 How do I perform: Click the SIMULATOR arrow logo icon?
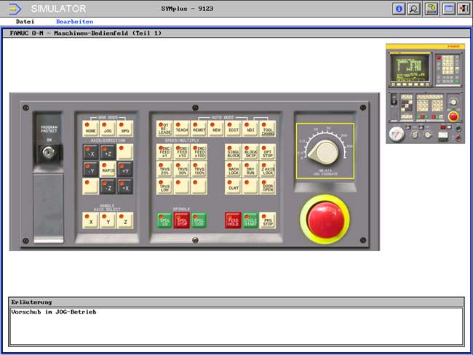pos(15,9)
